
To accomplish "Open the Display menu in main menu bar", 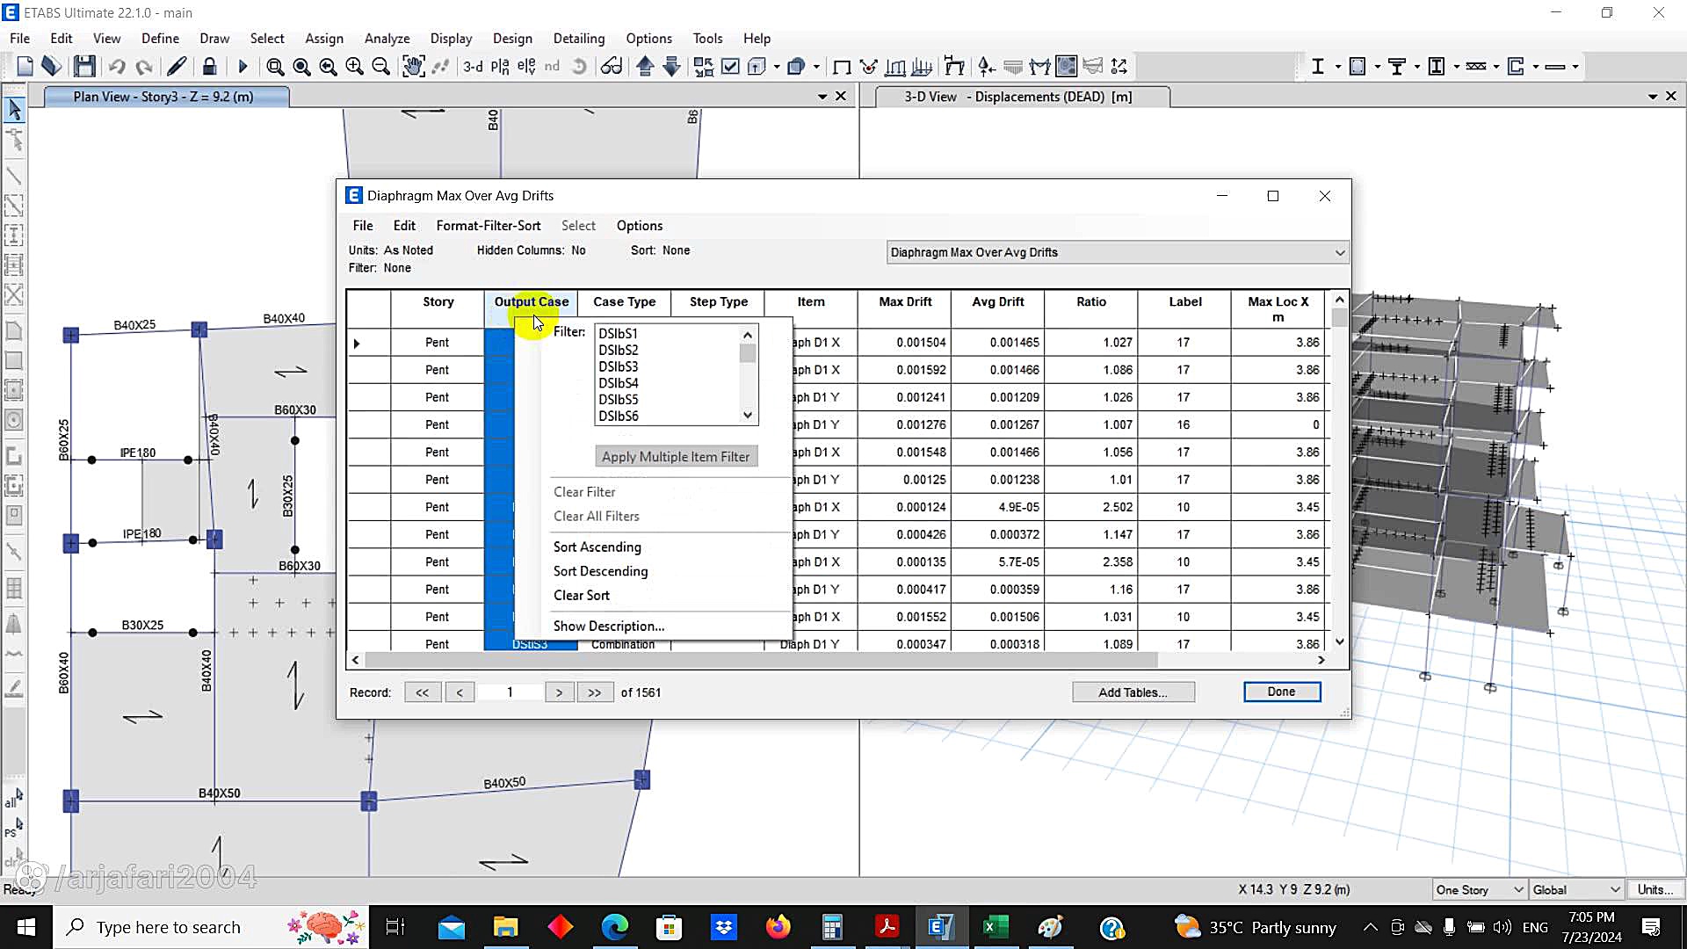I will [x=452, y=39].
